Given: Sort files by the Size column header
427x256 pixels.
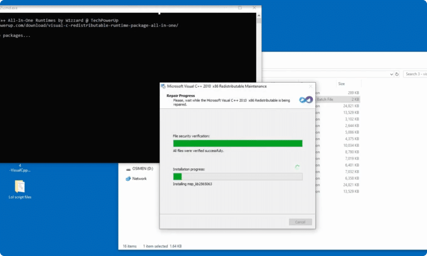Looking at the screenshot, I should [342, 84].
